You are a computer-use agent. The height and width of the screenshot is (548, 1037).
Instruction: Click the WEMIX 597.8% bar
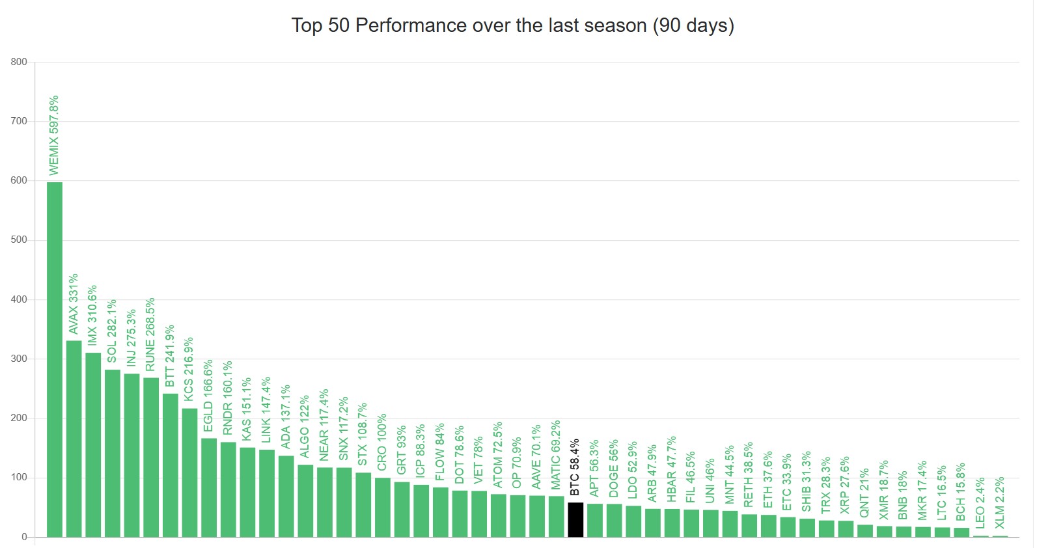(x=55, y=359)
